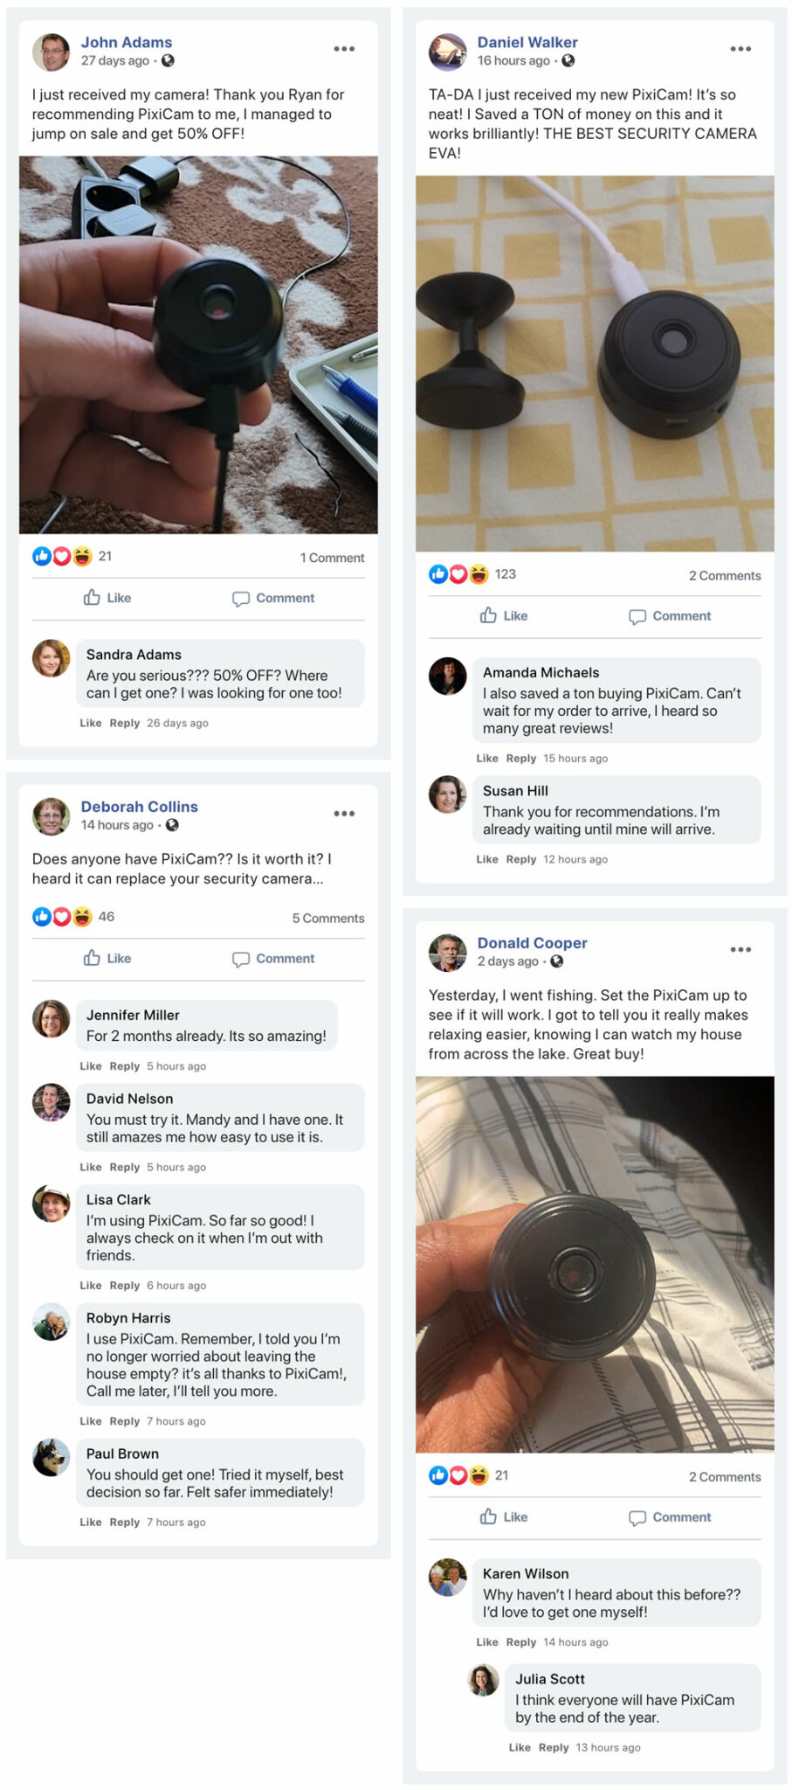This screenshot has height=1790, width=792.
Task: View the '2 Comments' on Donald Cooper's post
Action: pyautogui.click(x=725, y=1477)
